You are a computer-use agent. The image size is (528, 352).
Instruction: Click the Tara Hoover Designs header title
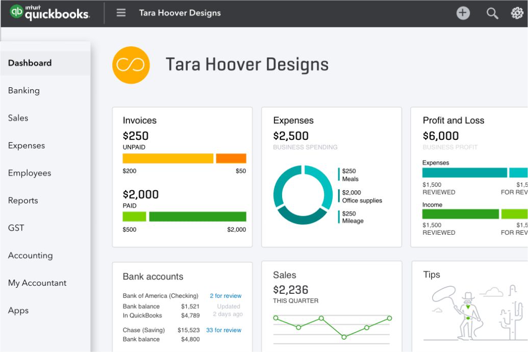pos(180,13)
